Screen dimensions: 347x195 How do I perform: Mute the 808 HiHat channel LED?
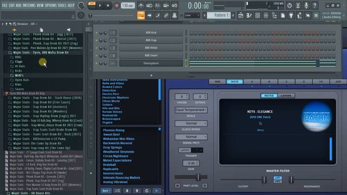(x=97, y=48)
